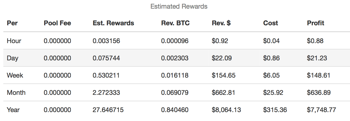The image size is (350, 121).
Task: Click the yearly Est. Rewards value 27.646715
Action: tap(108, 110)
